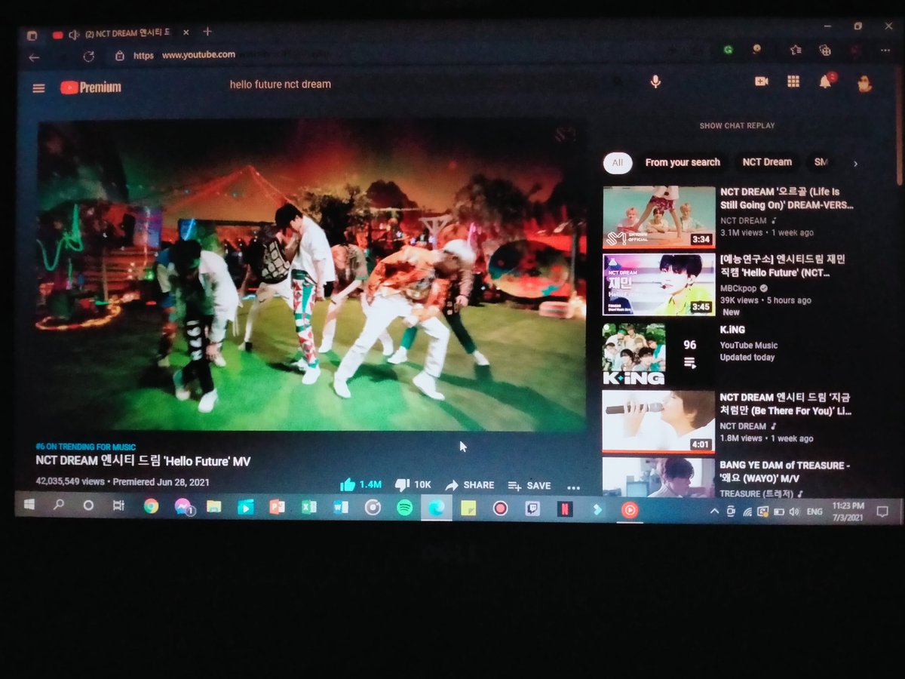Open the notifications bell

(x=827, y=81)
